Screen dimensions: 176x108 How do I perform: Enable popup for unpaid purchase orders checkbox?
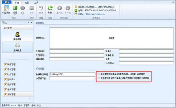tap(99, 78)
